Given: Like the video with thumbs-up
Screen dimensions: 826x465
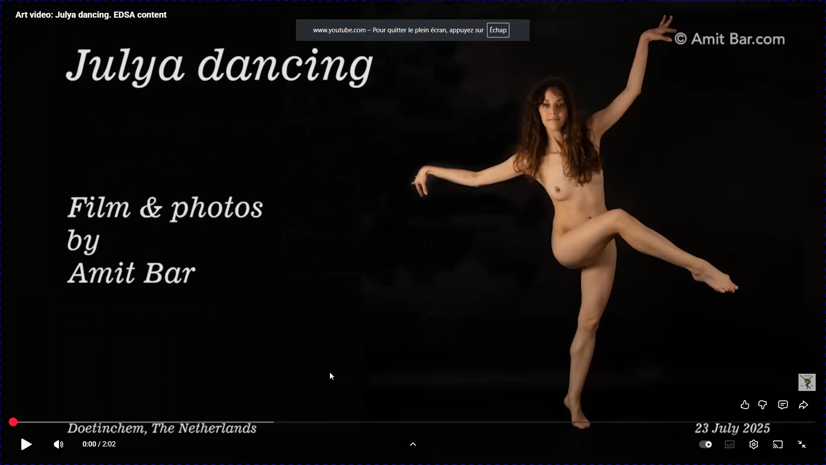Looking at the screenshot, I should pyautogui.click(x=745, y=405).
